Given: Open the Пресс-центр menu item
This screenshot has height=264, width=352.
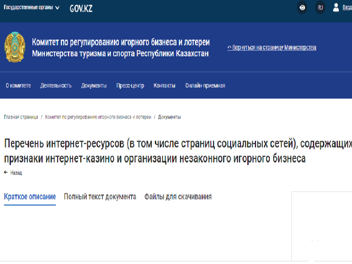Looking at the screenshot, I should pyautogui.click(x=129, y=85).
